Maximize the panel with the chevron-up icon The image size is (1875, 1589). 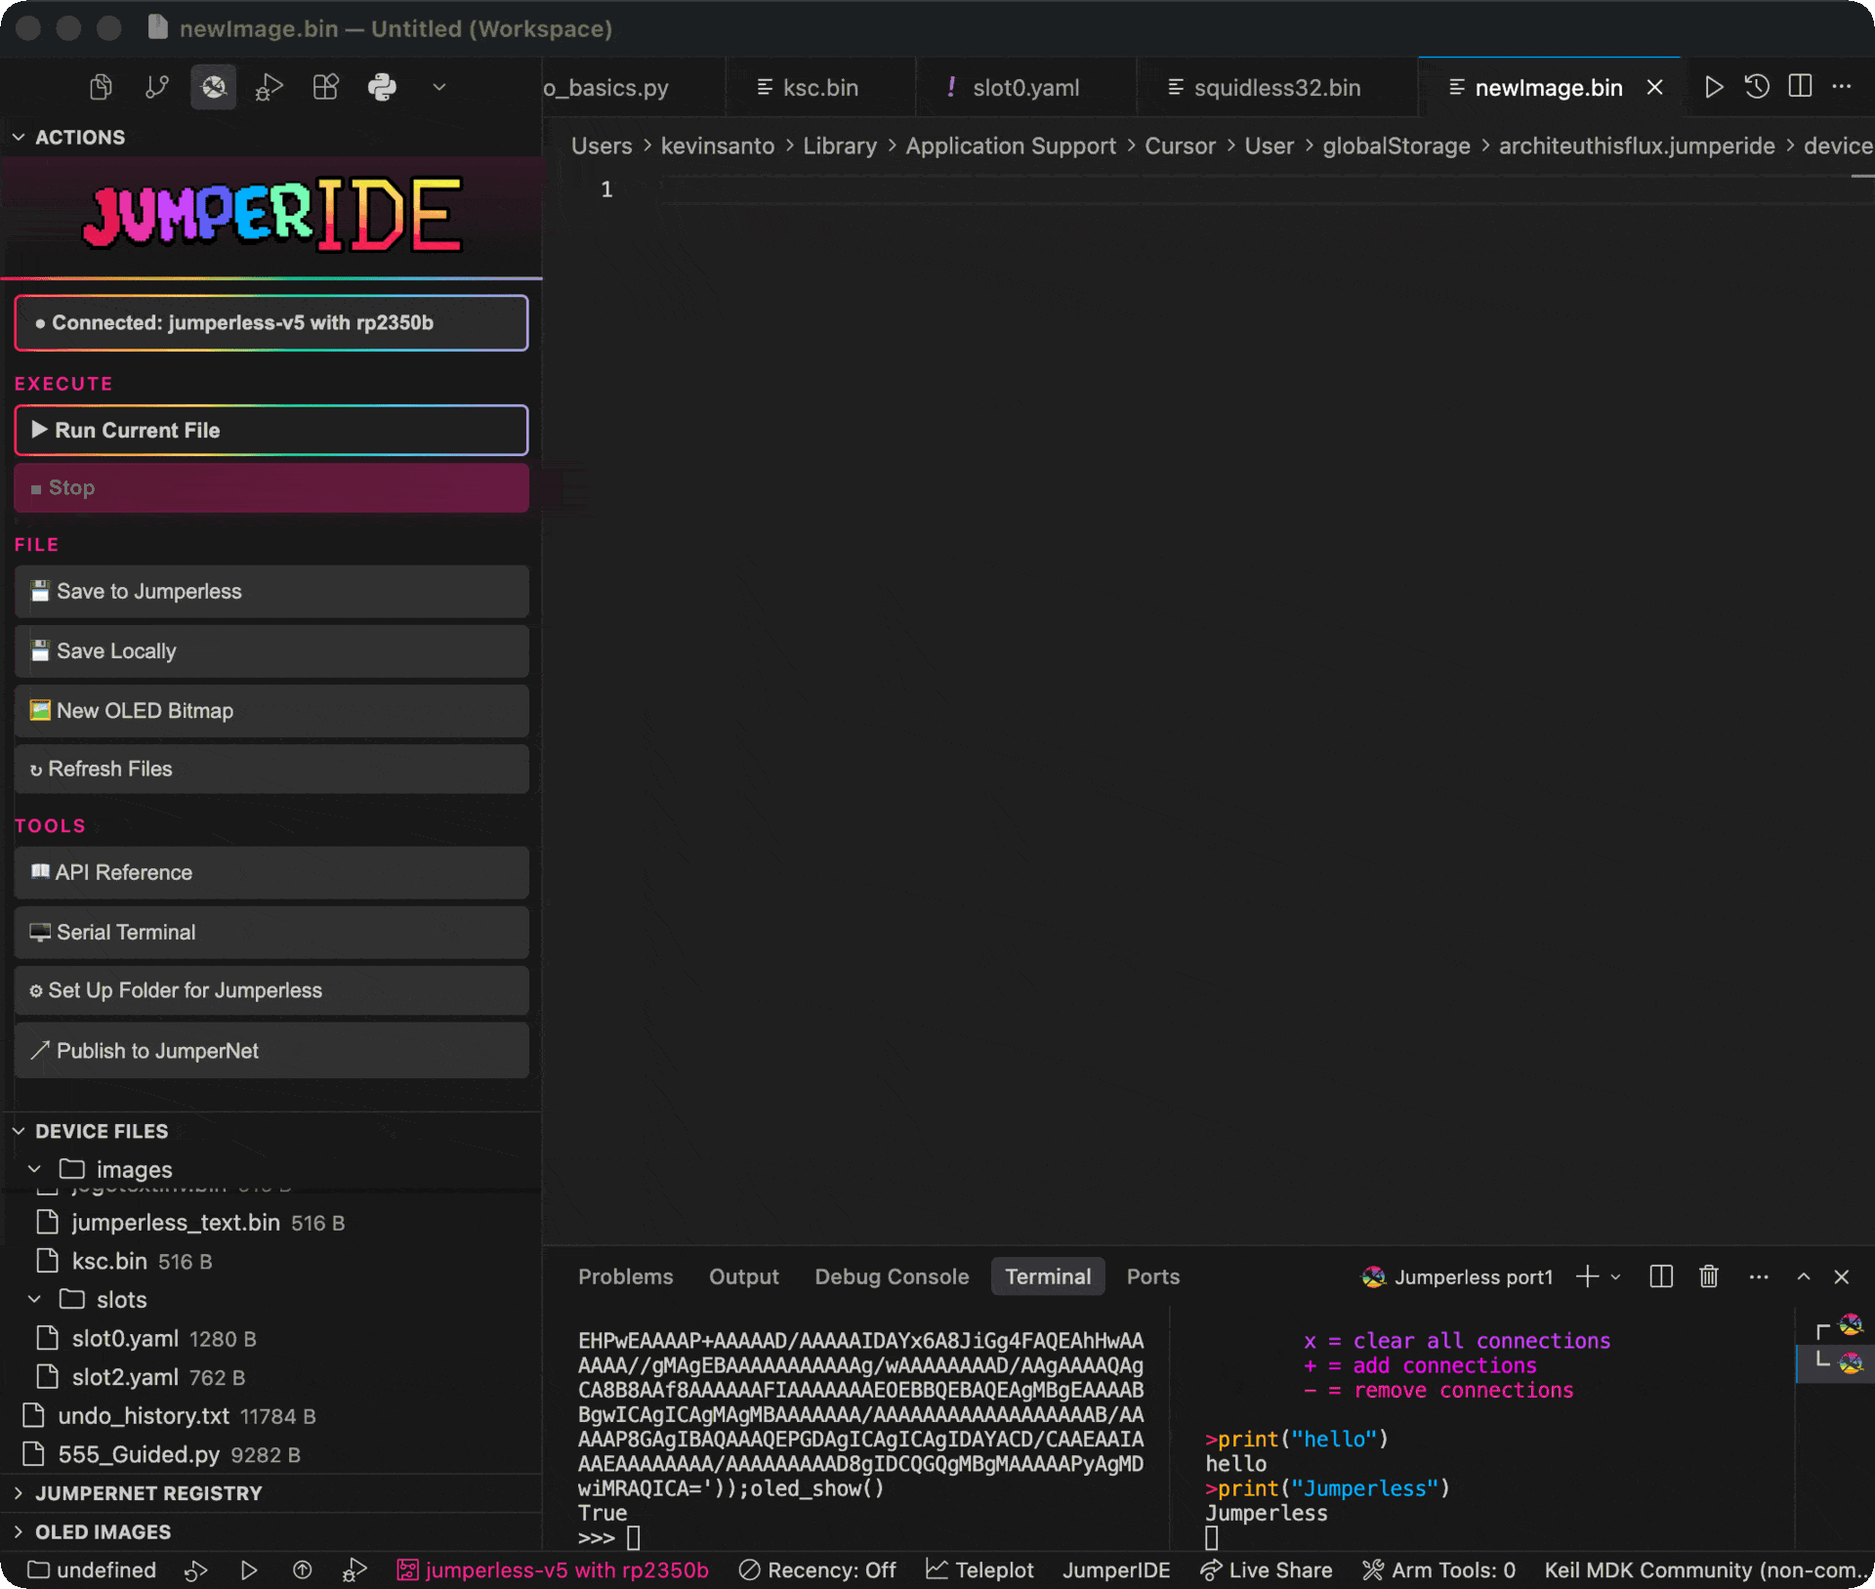(1804, 1277)
